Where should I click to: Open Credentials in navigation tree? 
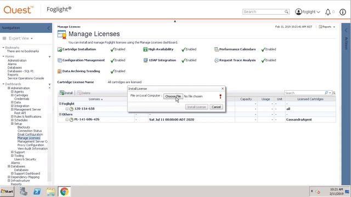[22, 99]
